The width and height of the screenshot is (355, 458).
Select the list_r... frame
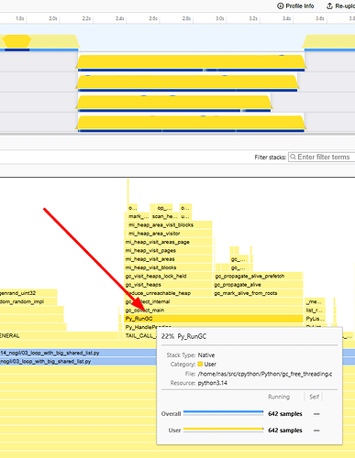tap(315, 310)
